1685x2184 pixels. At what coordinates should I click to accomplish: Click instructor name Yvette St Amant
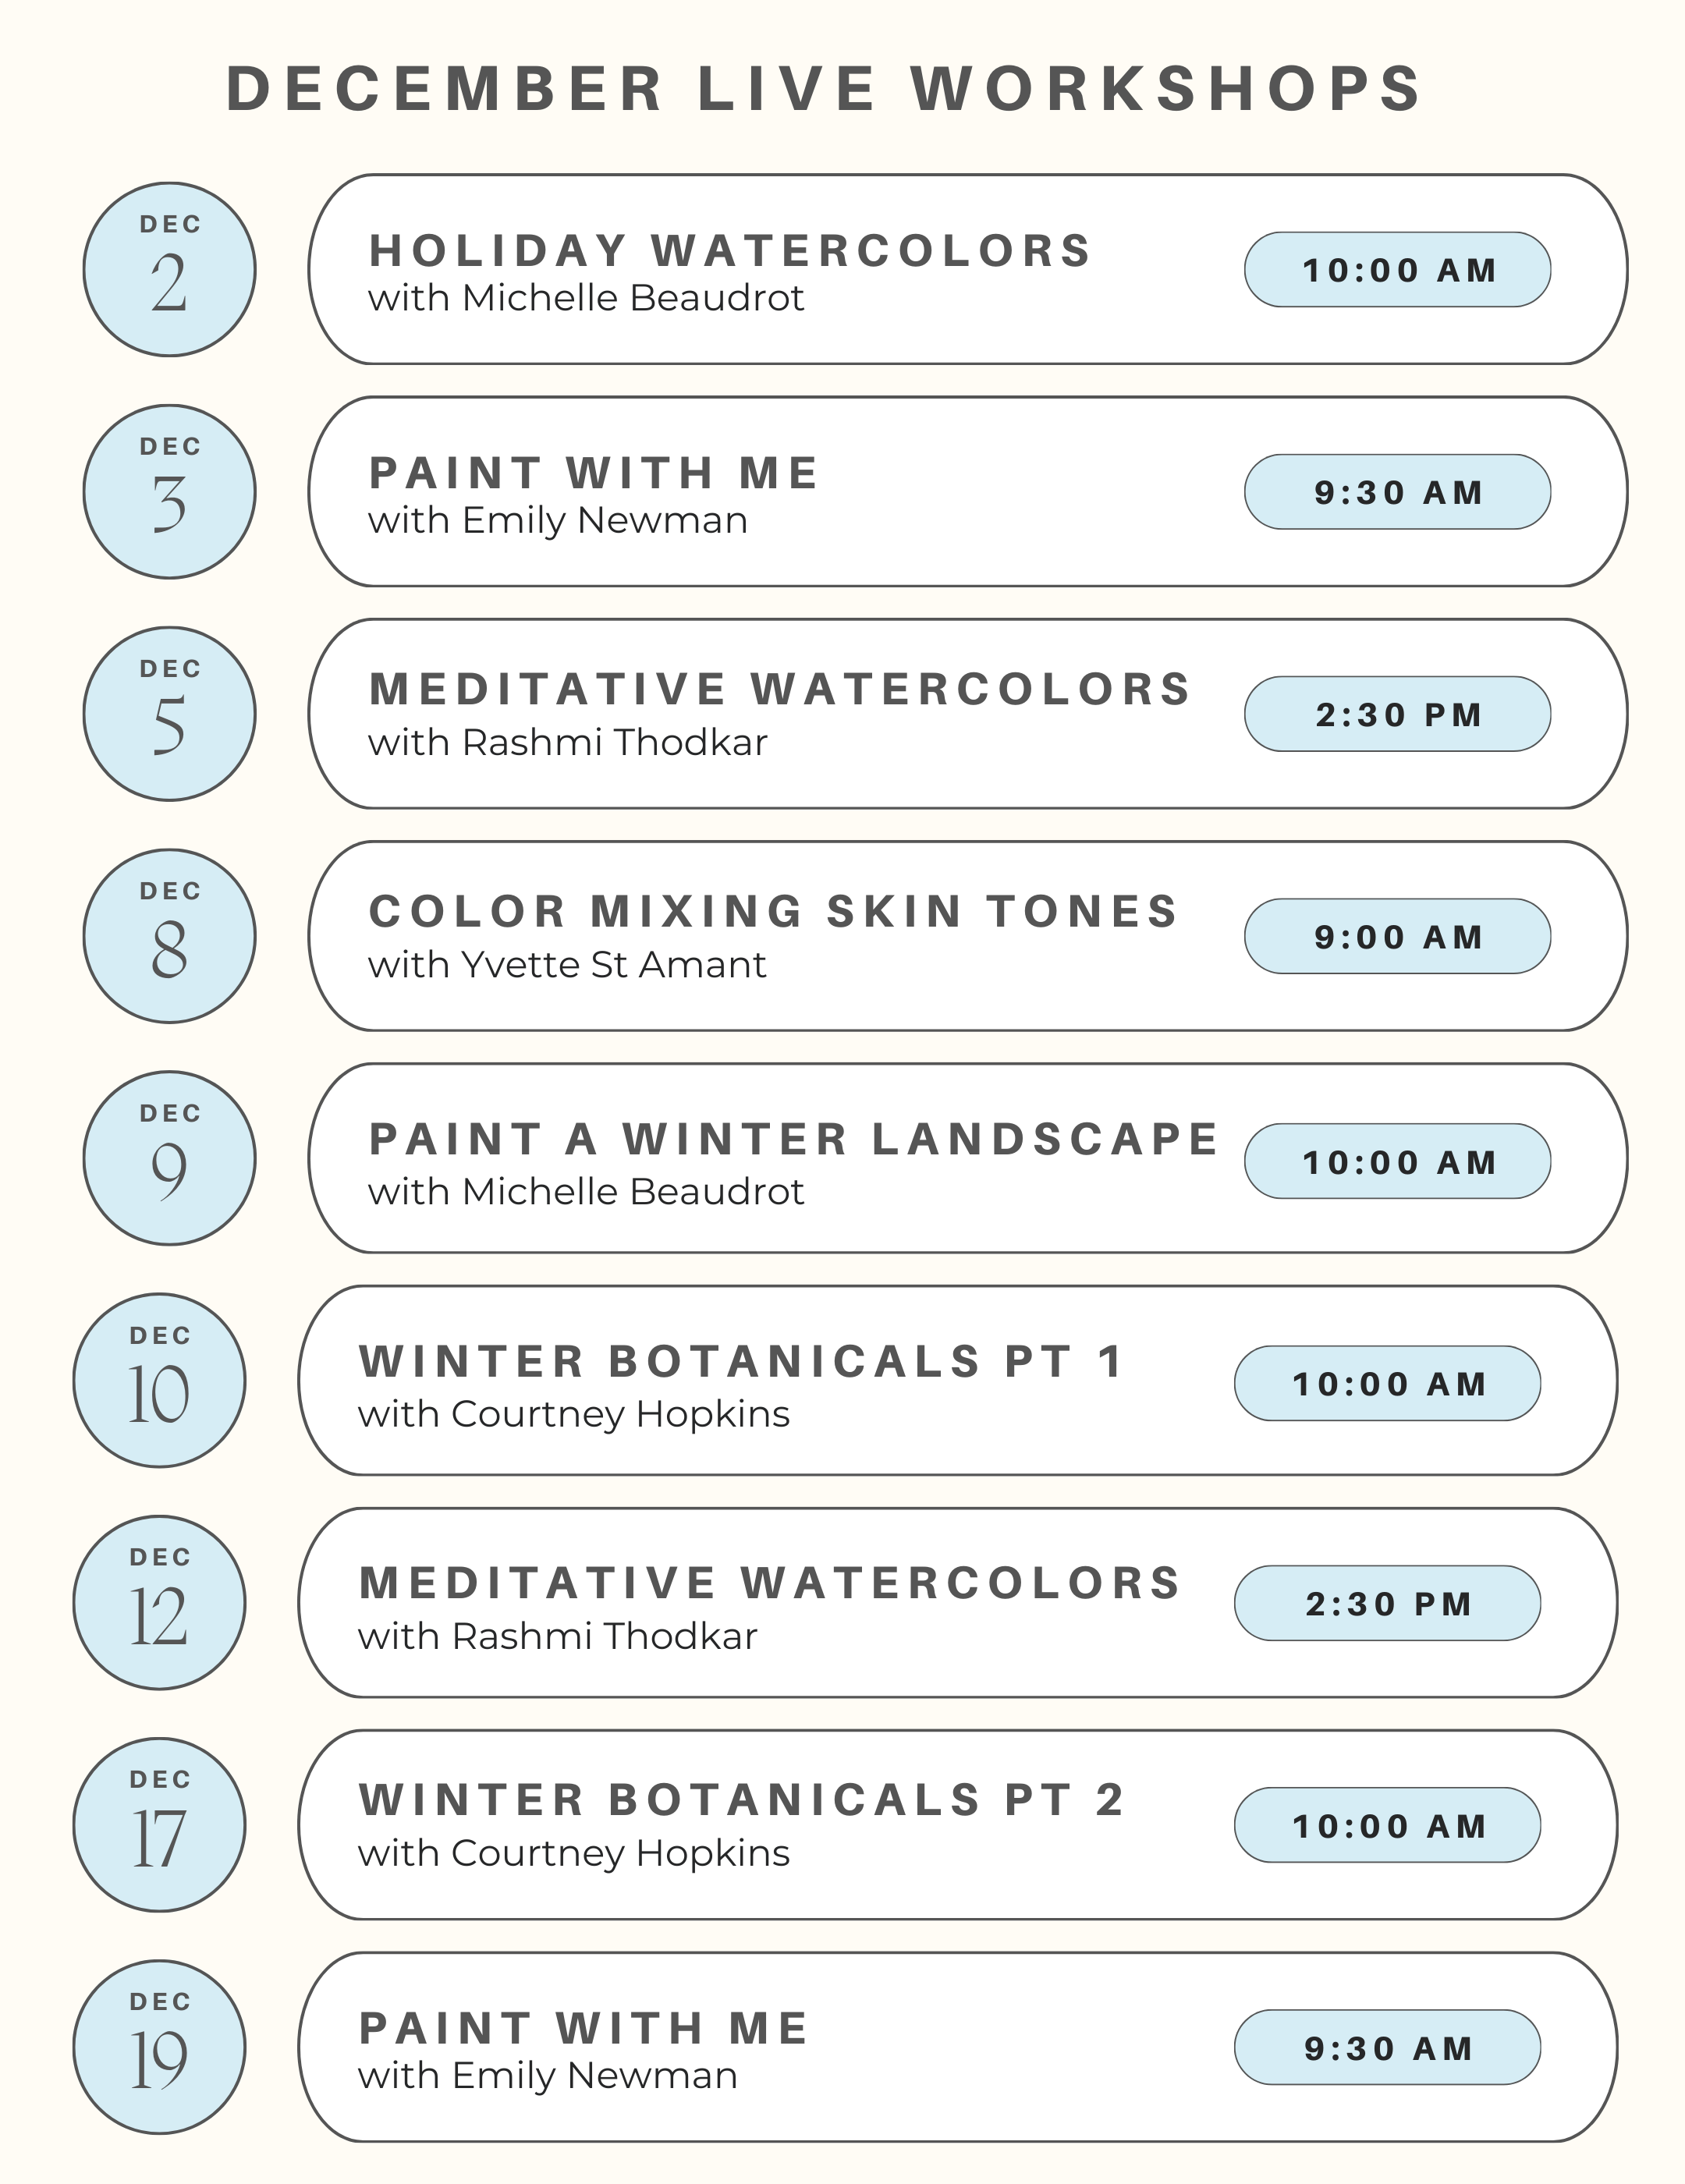coord(566,965)
